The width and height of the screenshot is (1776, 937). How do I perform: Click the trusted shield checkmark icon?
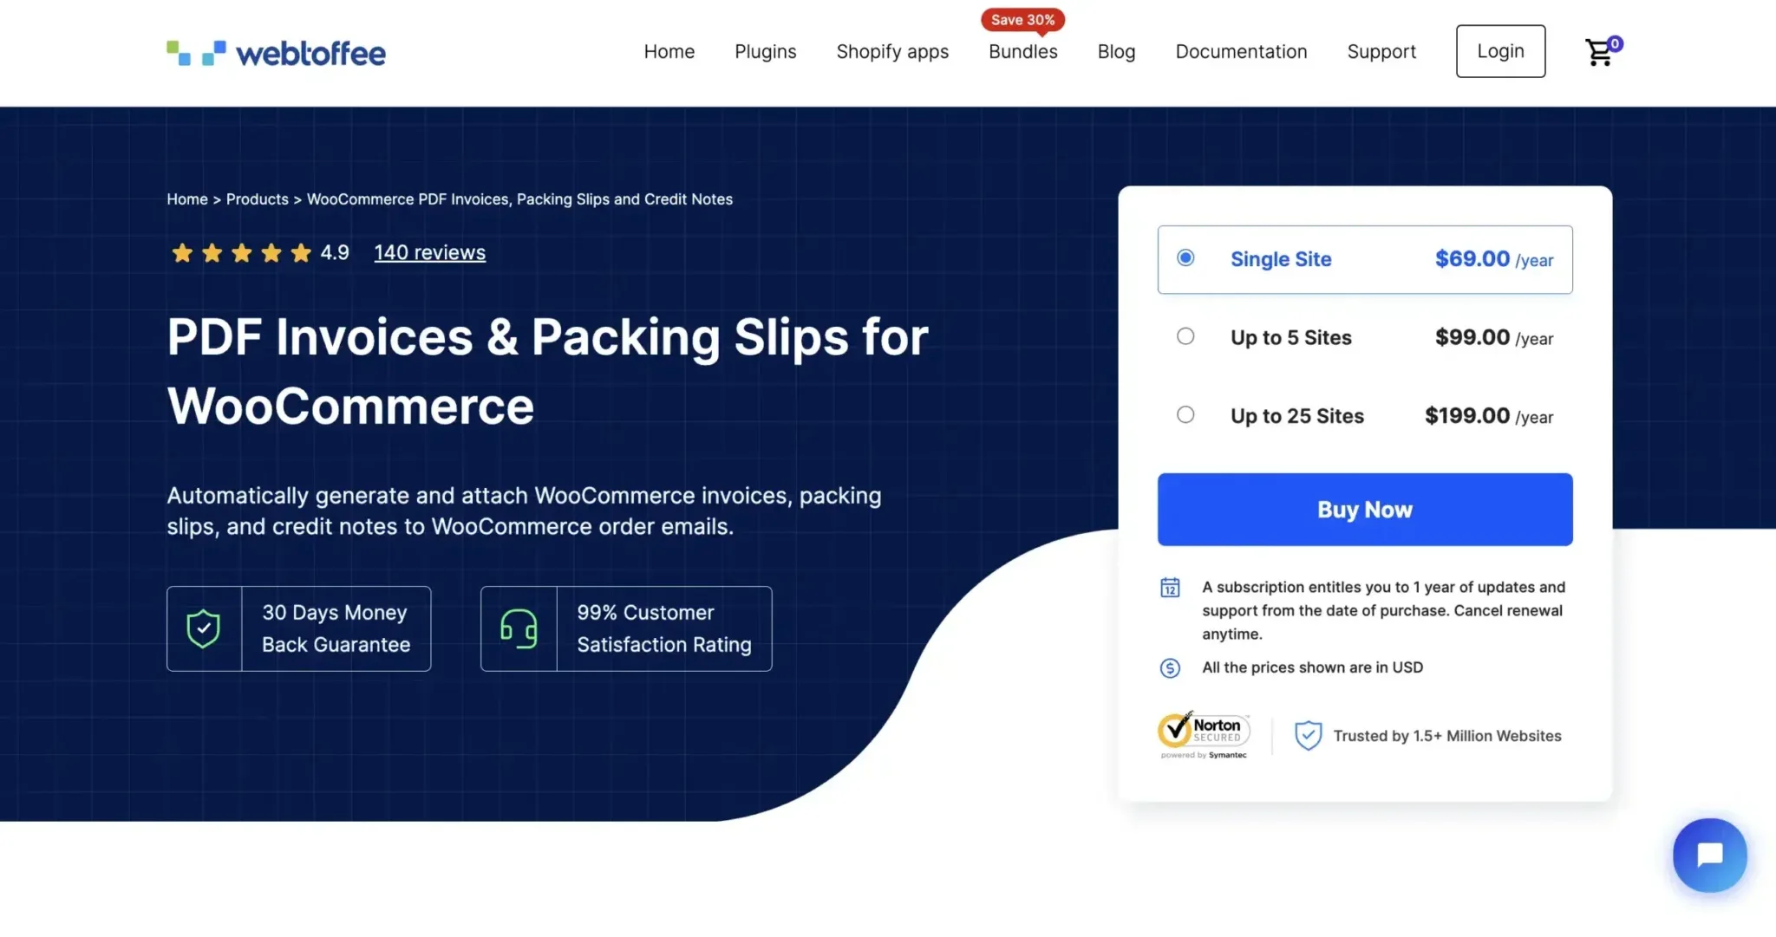pos(1308,736)
